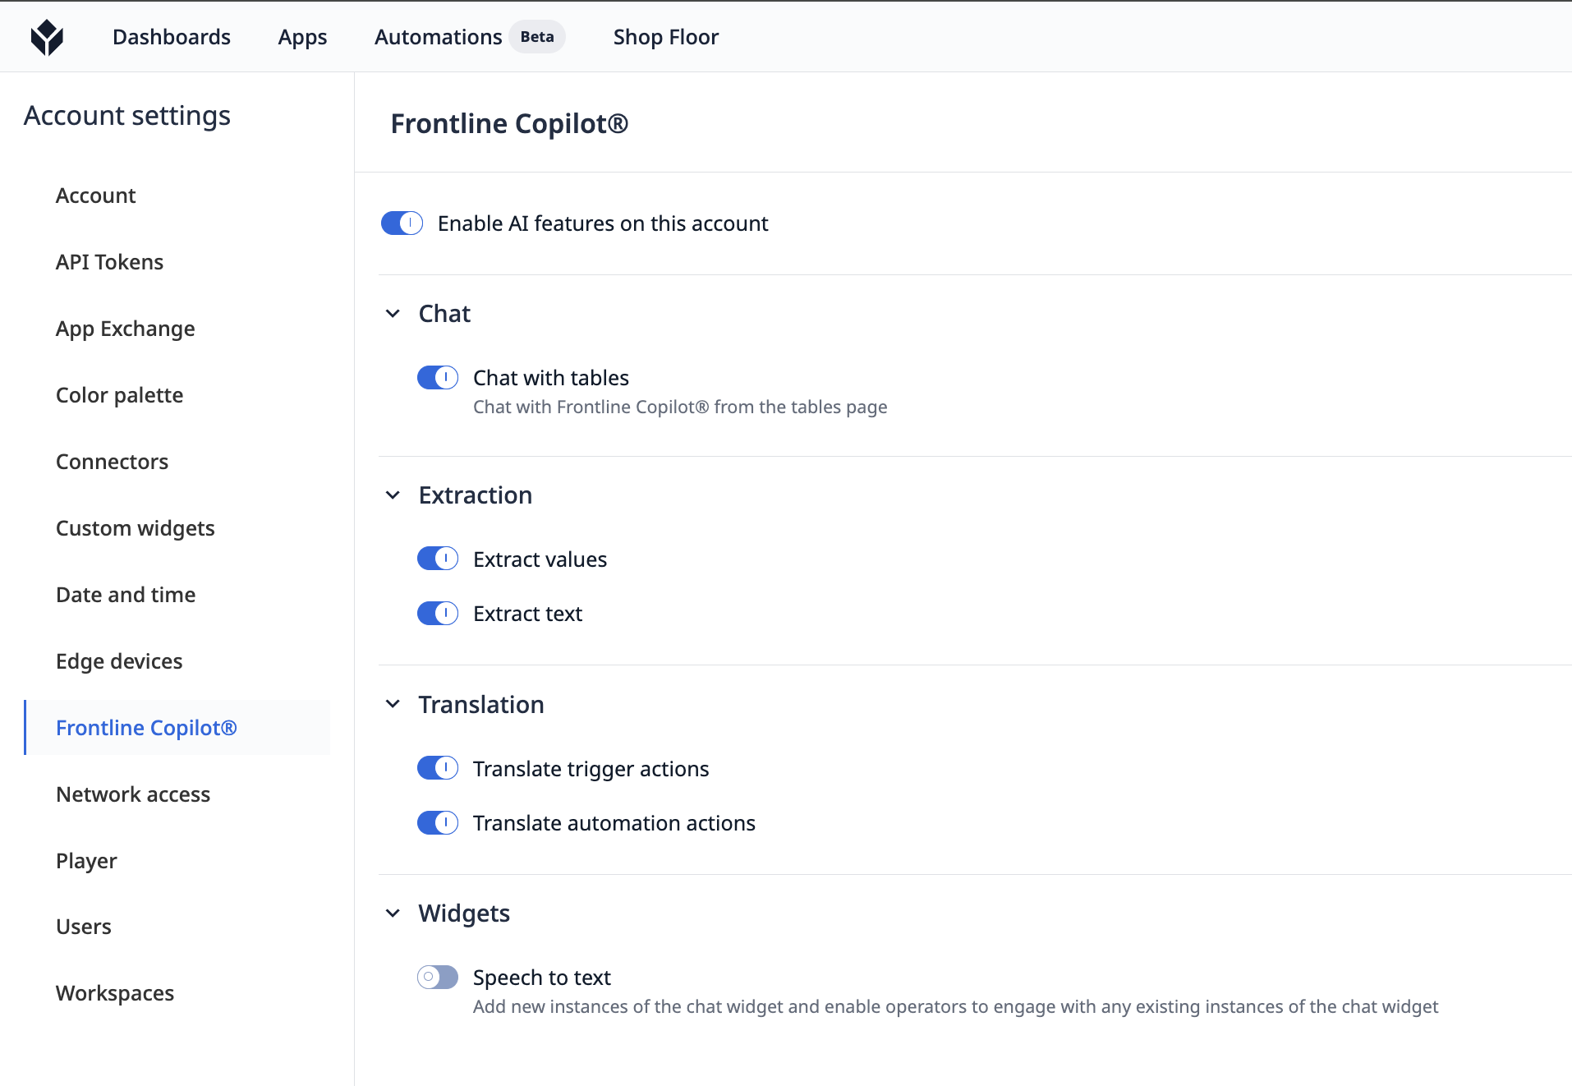Screen dimensions: 1572x1086
Task: Open Player settings
Action: (86, 861)
